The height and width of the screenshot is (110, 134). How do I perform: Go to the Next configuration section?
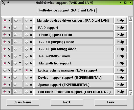[67, 102]
